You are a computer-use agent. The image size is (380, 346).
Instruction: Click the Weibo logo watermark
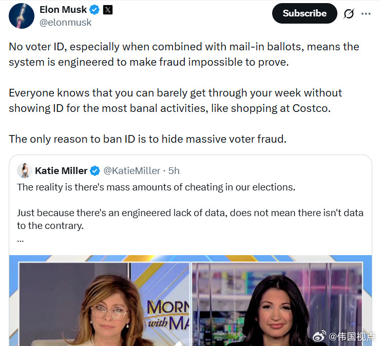click(319, 337)
